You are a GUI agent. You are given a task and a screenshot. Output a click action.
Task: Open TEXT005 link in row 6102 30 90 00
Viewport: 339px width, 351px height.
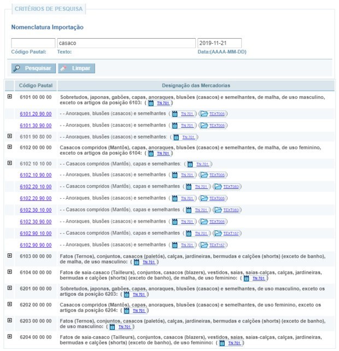tap(217, 222)
